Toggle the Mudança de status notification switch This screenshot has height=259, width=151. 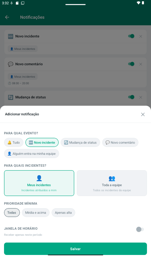pyautogui.click(x=131, y=97)
